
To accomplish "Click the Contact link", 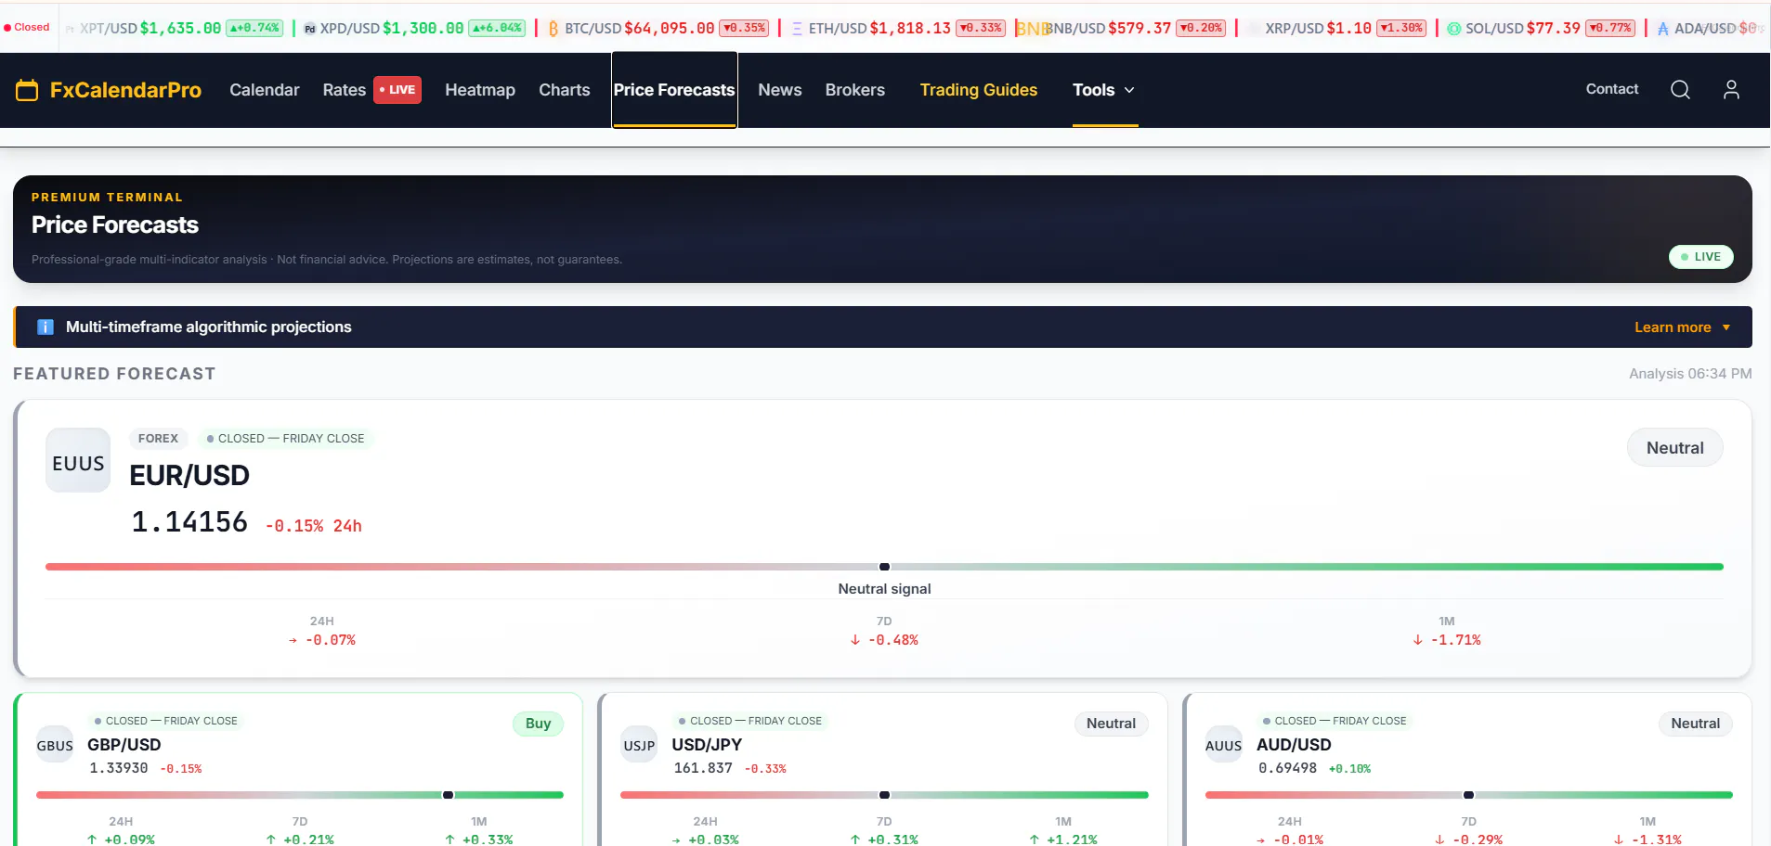I will [x=1612, y=89].
